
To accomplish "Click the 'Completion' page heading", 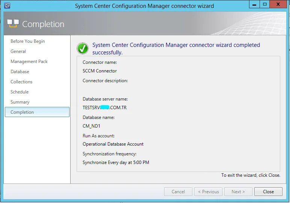I will (x=43, y=24).
